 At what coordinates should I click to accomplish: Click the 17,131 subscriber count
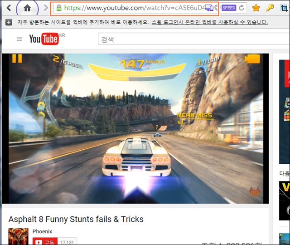click(x=67, y=242)
